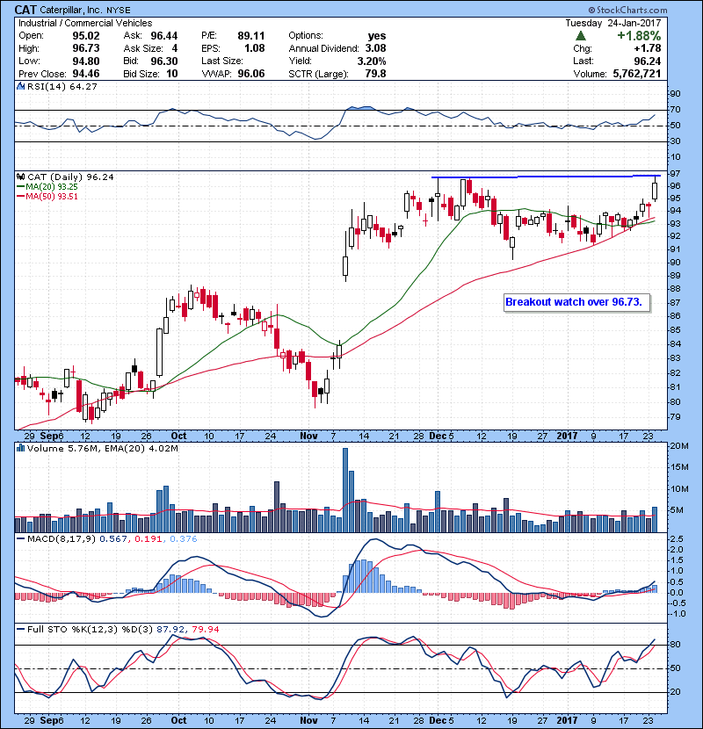
Task: Click the MA(50) 93.51 legend entry
Action: click(x=52, y=196)
